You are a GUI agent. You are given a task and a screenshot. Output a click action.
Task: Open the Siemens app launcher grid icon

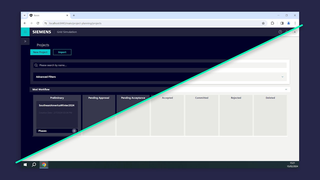(x=25, y=32)
